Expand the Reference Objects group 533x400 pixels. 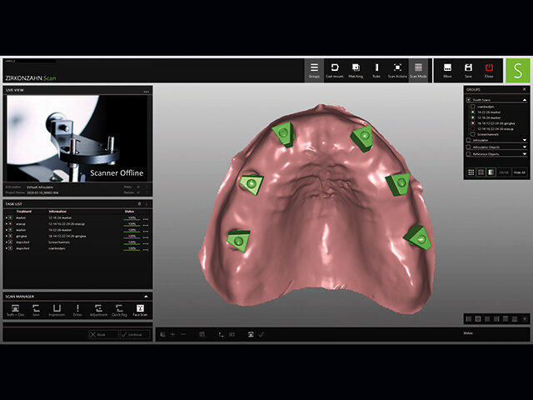[525, 155]
